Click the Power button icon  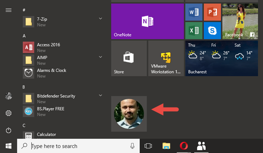pyautogui.click(x=9, y=130)
